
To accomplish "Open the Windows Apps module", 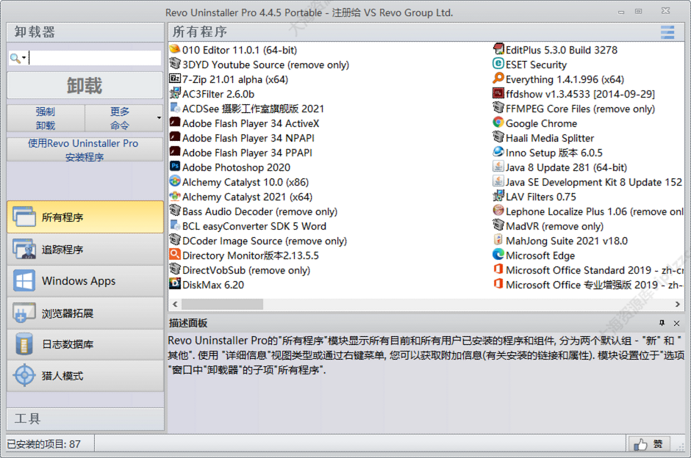I will 85,280.
